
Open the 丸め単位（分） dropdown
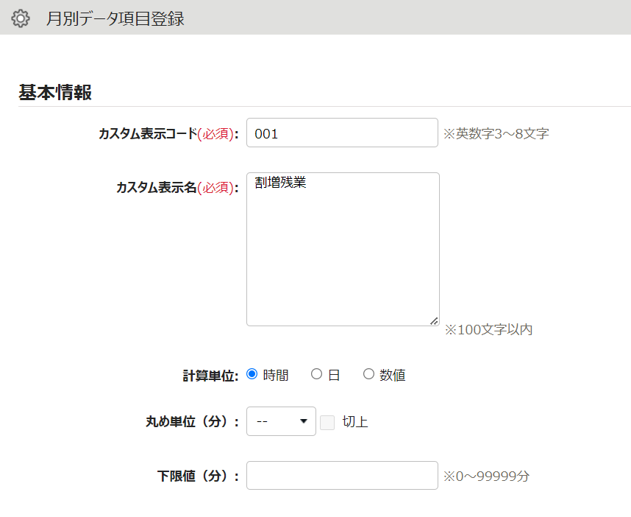(281, 421)
